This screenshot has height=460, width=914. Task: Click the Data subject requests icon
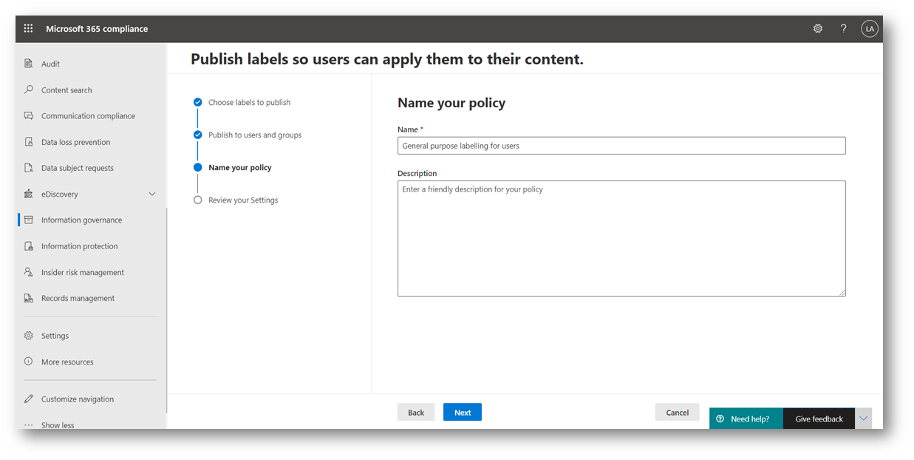coord(29,168)
